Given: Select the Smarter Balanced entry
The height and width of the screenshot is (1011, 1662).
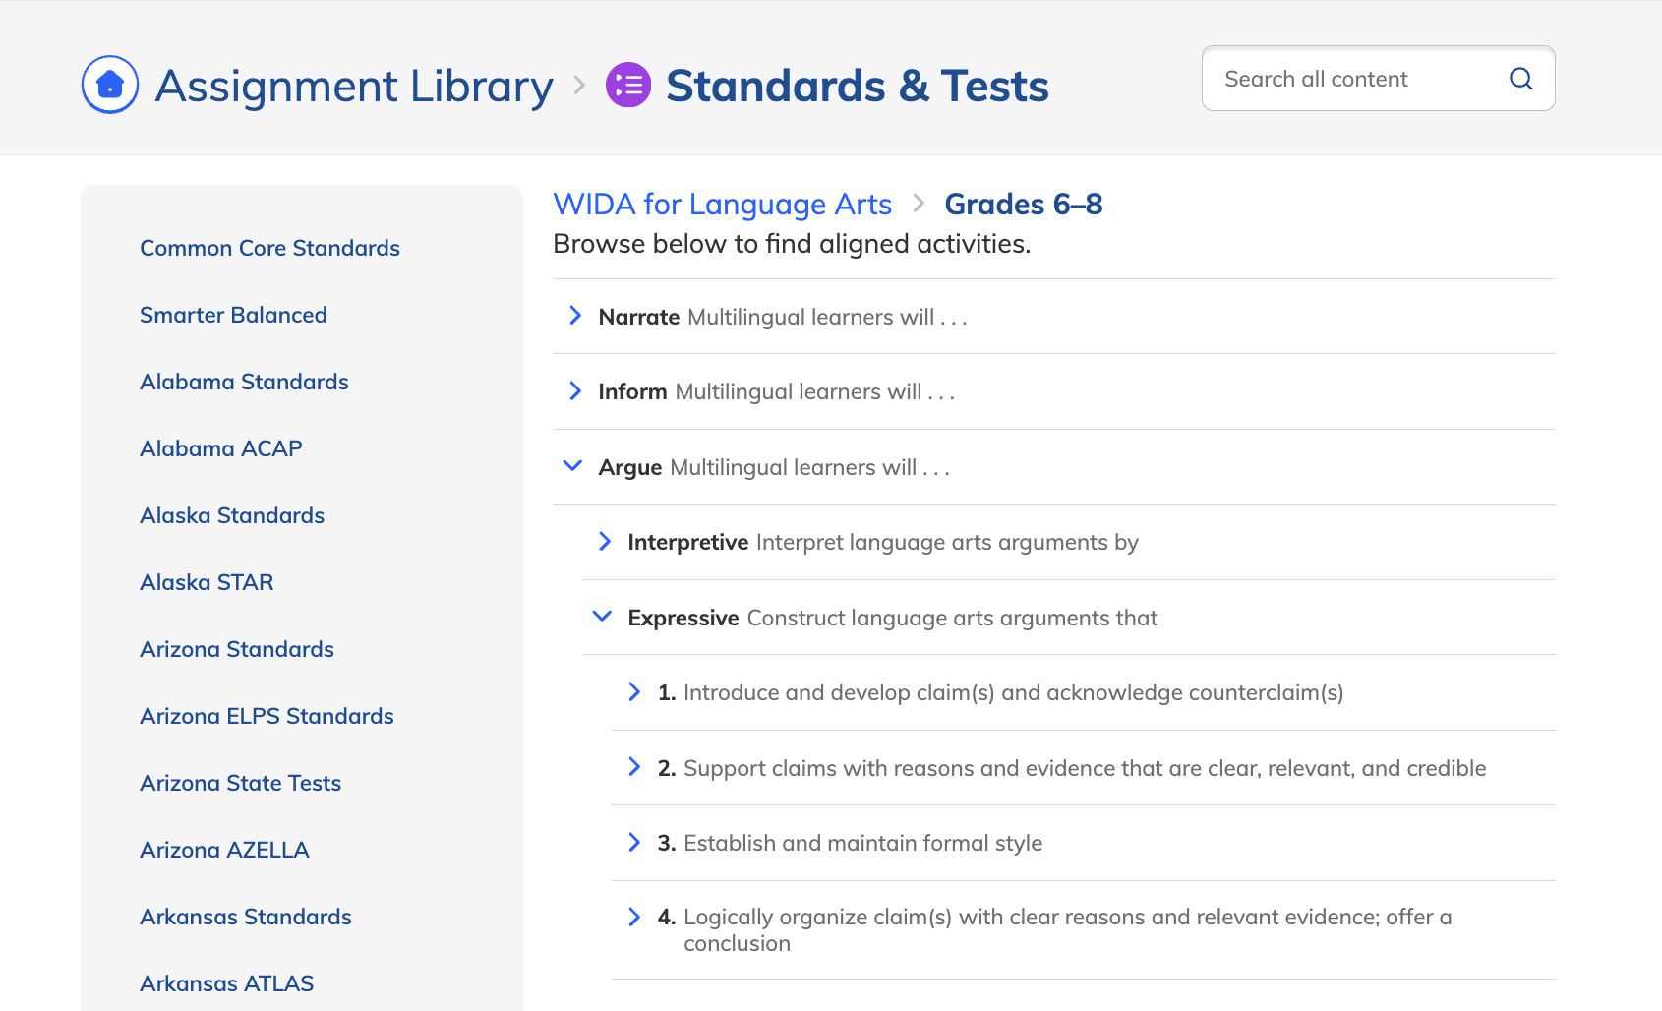Looking at the screenshot, I should pos(233,315).
